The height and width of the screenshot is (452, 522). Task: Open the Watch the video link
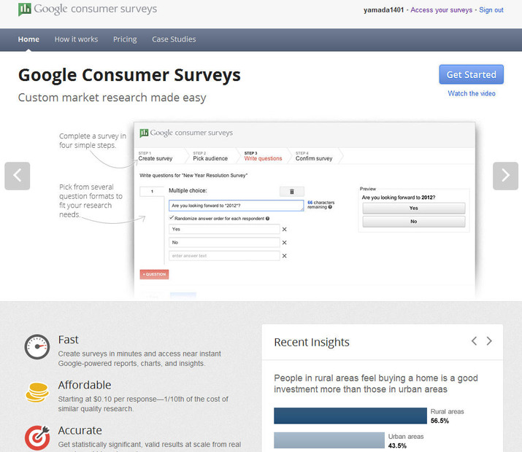pos(472,93)
